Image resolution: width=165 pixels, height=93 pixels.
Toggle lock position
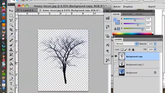[x=129, y=50]
